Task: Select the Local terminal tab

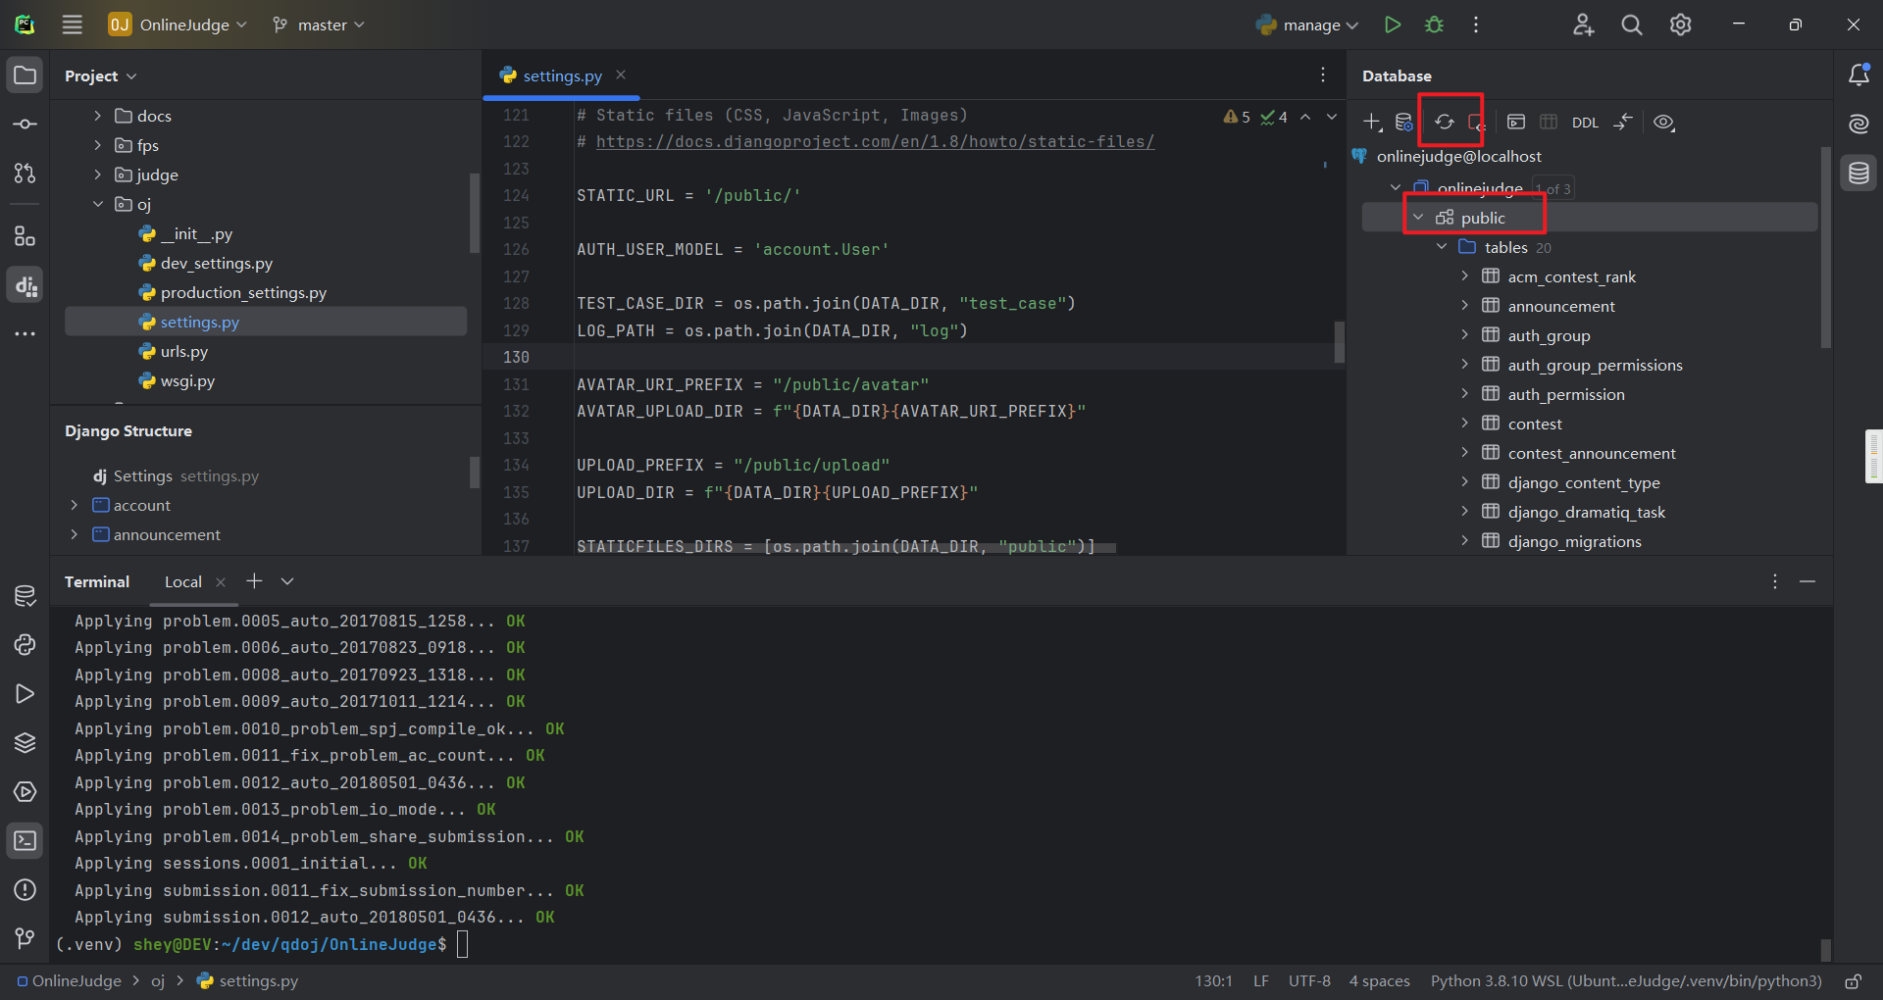Action: (183, 581)
